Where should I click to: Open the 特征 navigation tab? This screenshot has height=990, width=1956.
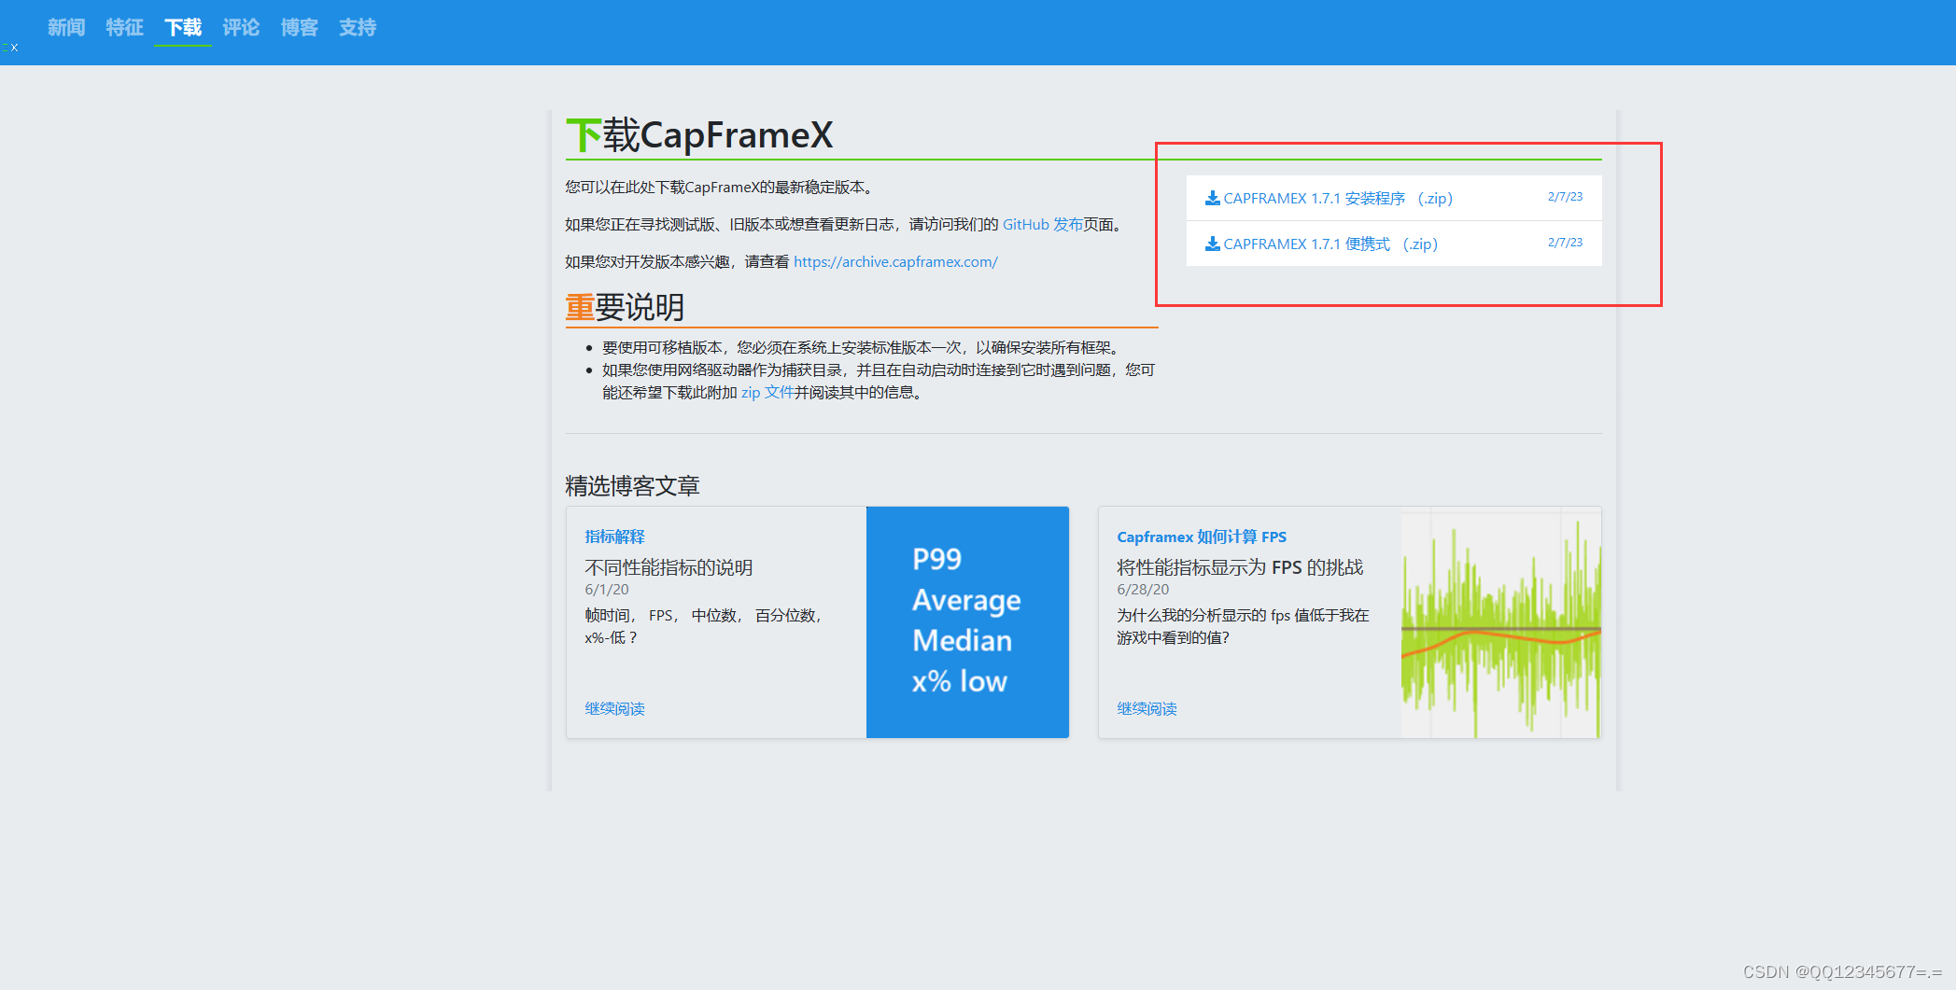(124, 28)
